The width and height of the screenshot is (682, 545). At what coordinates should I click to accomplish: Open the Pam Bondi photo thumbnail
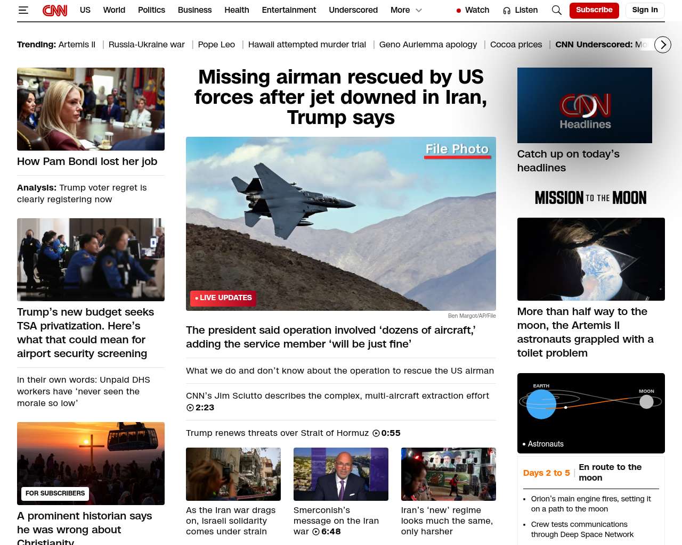coord(91,109)
